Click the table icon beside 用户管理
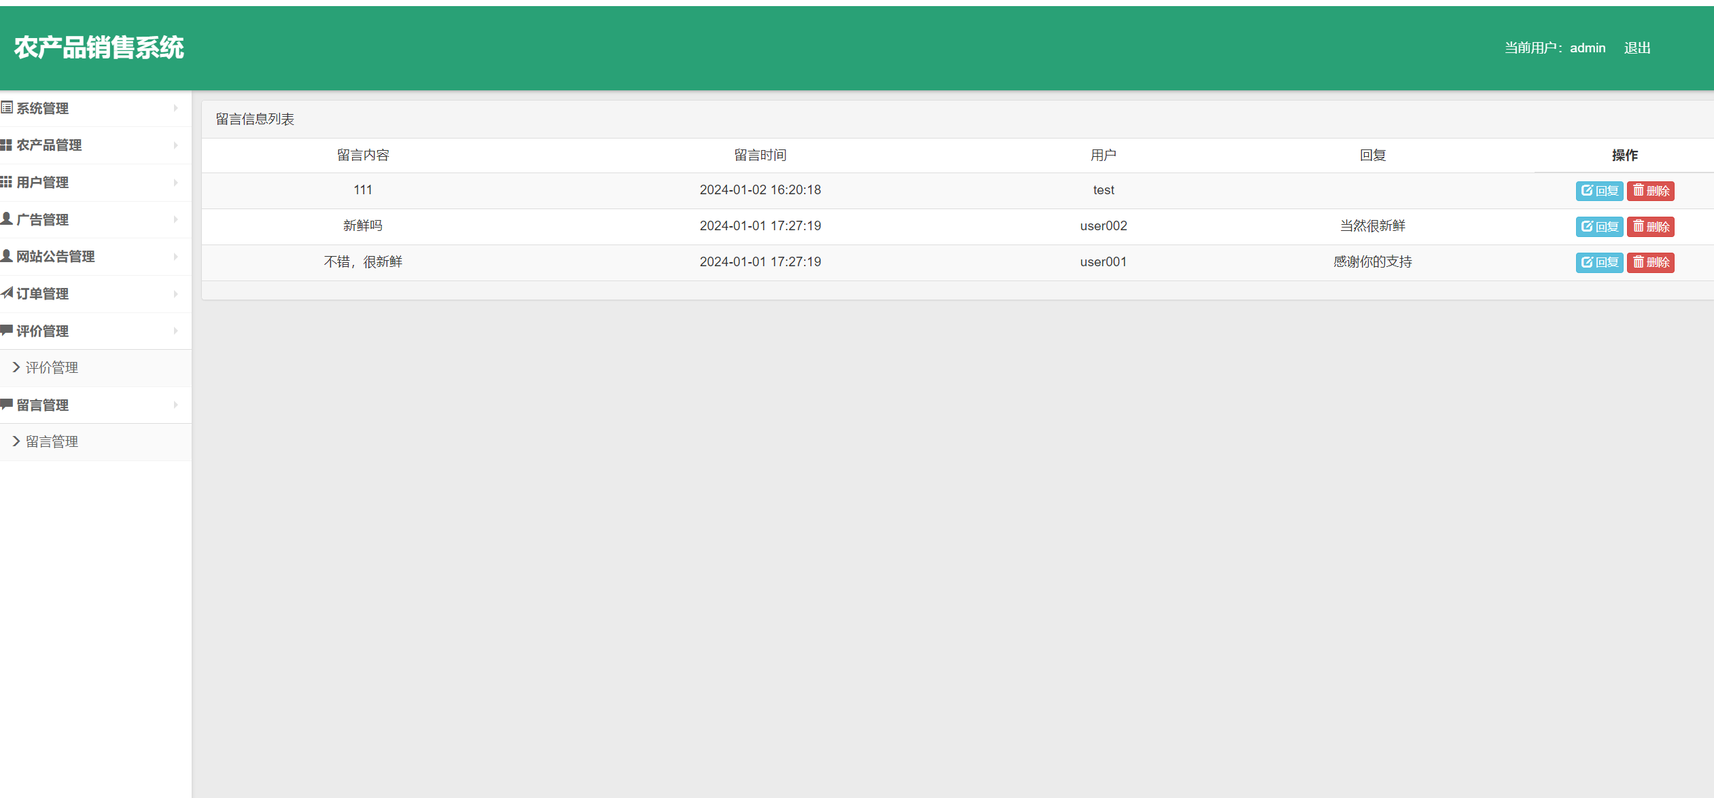 [x=7, y=182]
